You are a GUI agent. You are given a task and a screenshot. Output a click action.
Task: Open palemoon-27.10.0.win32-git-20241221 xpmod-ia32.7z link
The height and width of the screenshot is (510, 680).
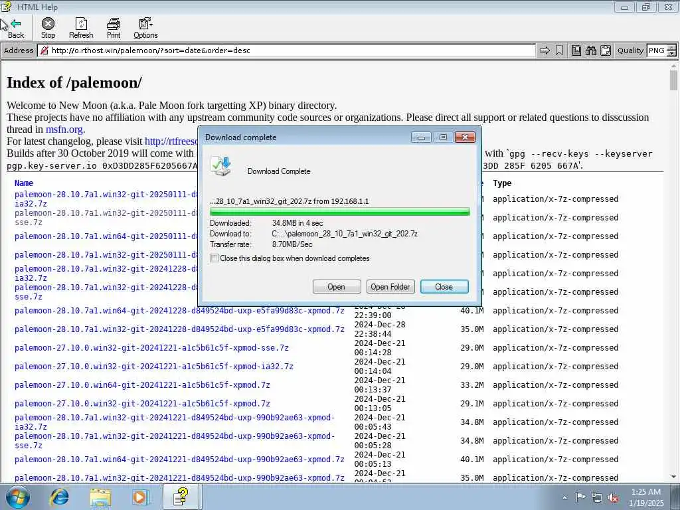point(153,367)
